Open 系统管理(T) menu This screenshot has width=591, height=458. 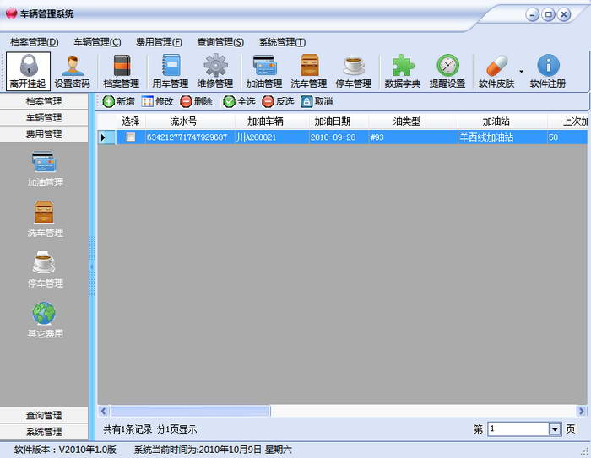point(282,42)
